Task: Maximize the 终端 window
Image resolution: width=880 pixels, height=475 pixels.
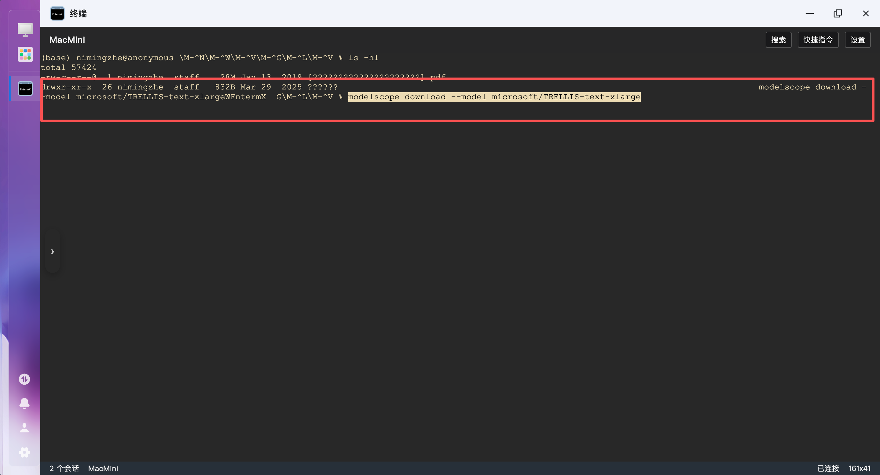Action: click(x=838, y=14)
